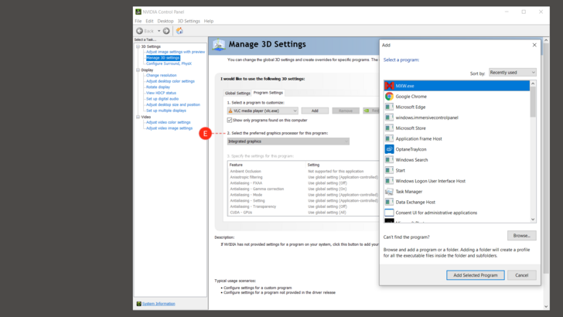Click the Back arrow toolbar icon
This screenshot has height=317, width=563.
(x=140, y=31)
